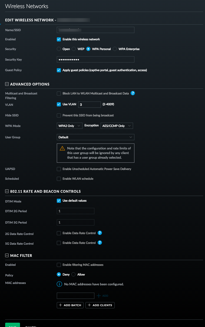Click help icon for 2G Data Rate Control
205x327 pixels.
pos(100,233)
